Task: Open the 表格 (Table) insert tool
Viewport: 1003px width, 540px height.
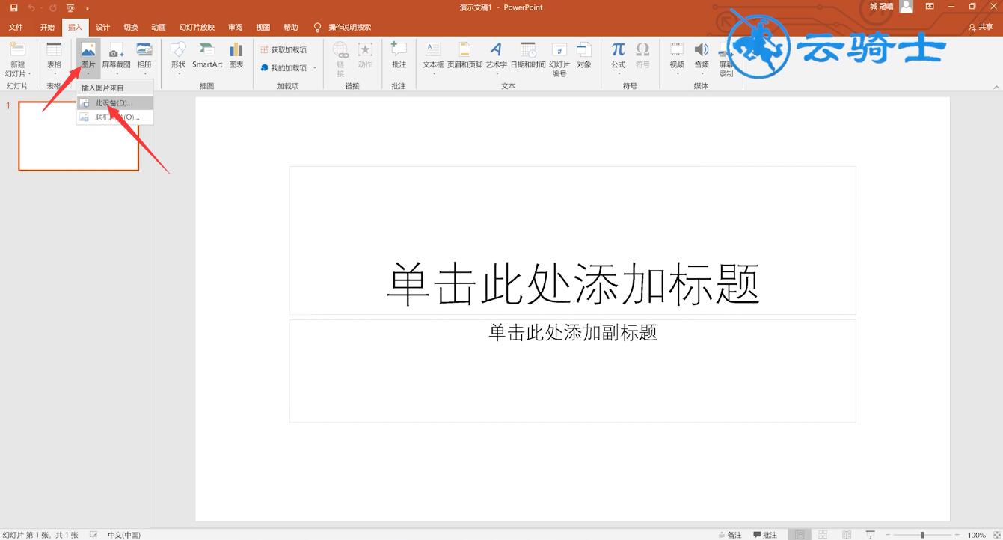Action: click(54, 59)
